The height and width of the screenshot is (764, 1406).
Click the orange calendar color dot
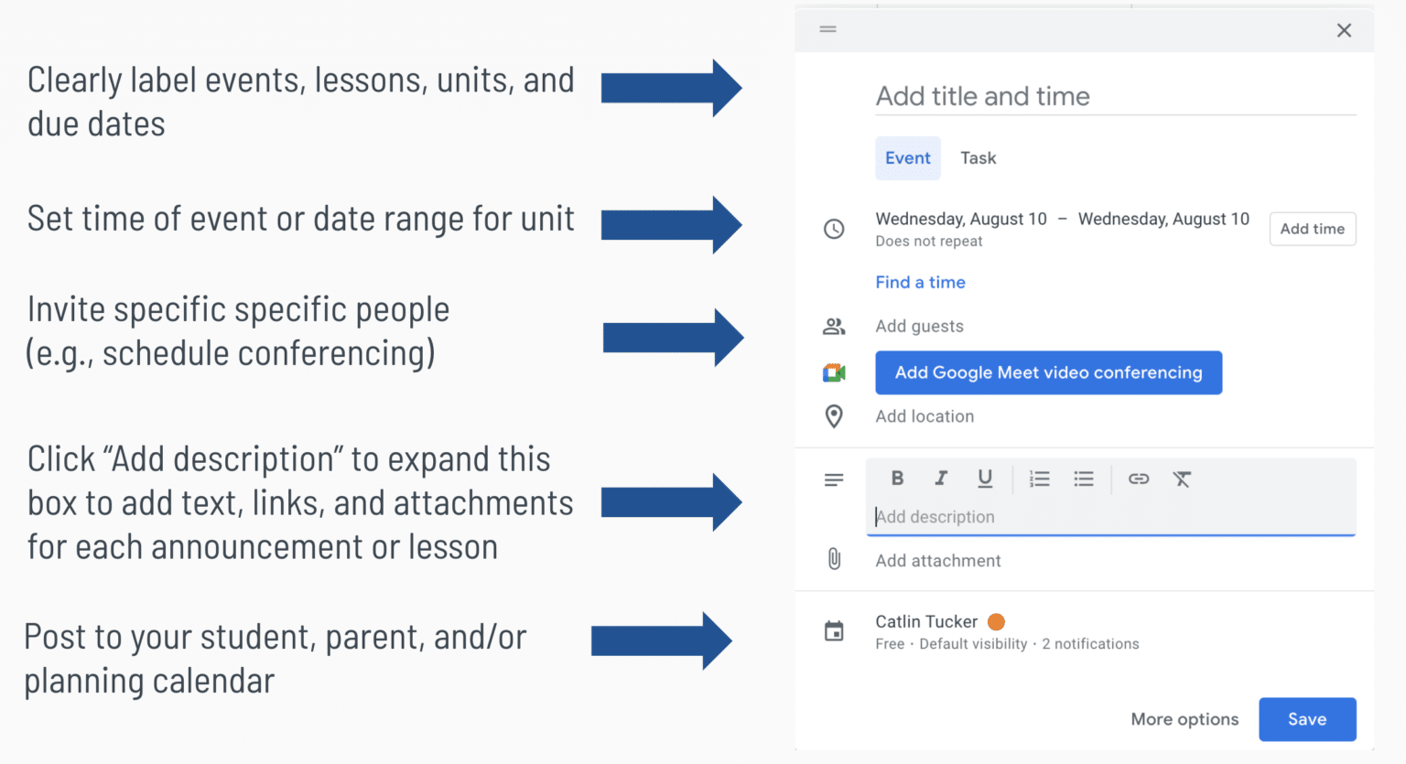pos(997,622)
